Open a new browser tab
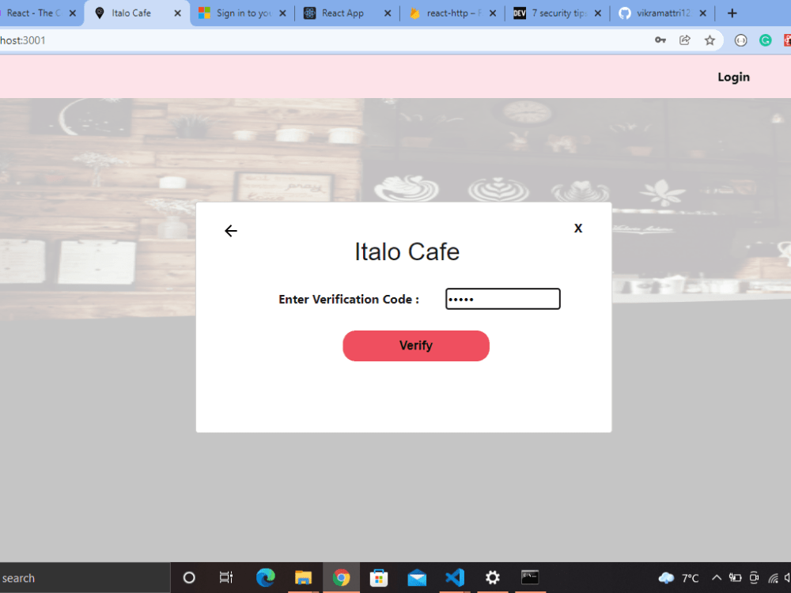 732,13
